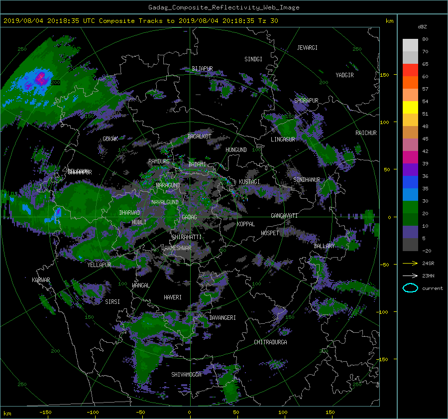The image size is (448, 419).
Task: Click the -100 tick on bottom km axis
Action: 93,413
